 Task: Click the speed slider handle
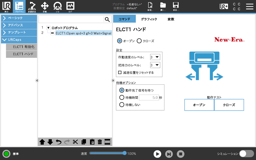(x=125, y=153)
